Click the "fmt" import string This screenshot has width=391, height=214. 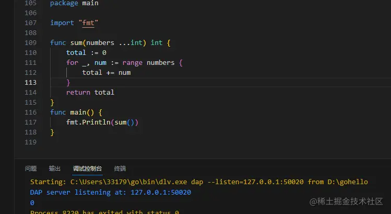pyautogui.click(x=88, y=23)
